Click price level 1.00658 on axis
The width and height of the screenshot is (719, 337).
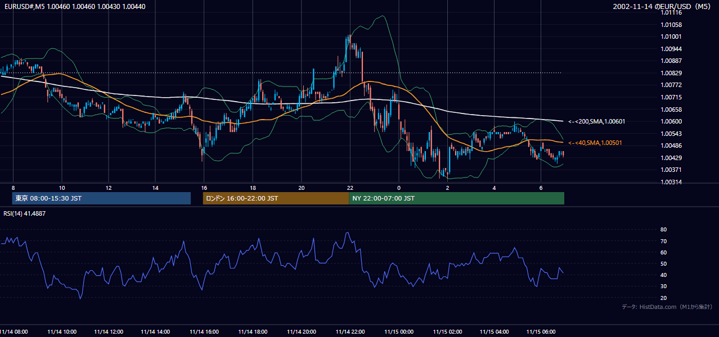pyautogui.click(x=672, y=110)
